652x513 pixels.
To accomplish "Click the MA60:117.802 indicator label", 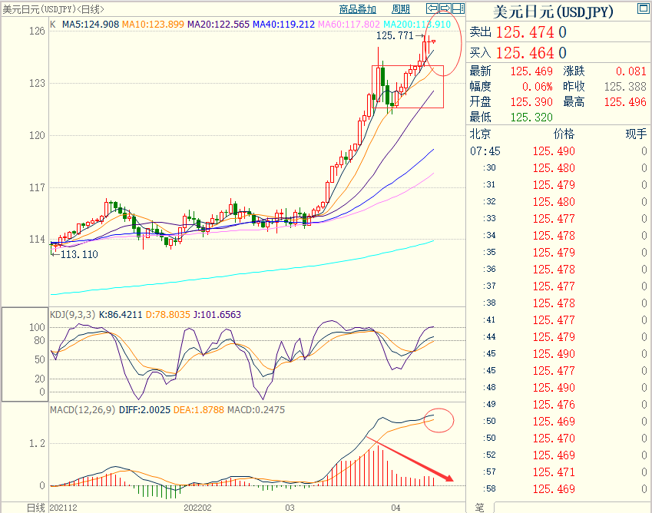I will (349, 25).
